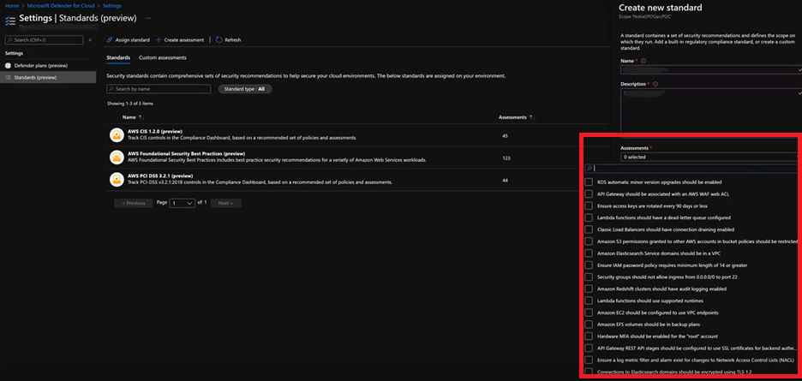This screenshot has height=381, width=802.
Task: Click the Settings breadcrumb link
Action: coord(111,5)
